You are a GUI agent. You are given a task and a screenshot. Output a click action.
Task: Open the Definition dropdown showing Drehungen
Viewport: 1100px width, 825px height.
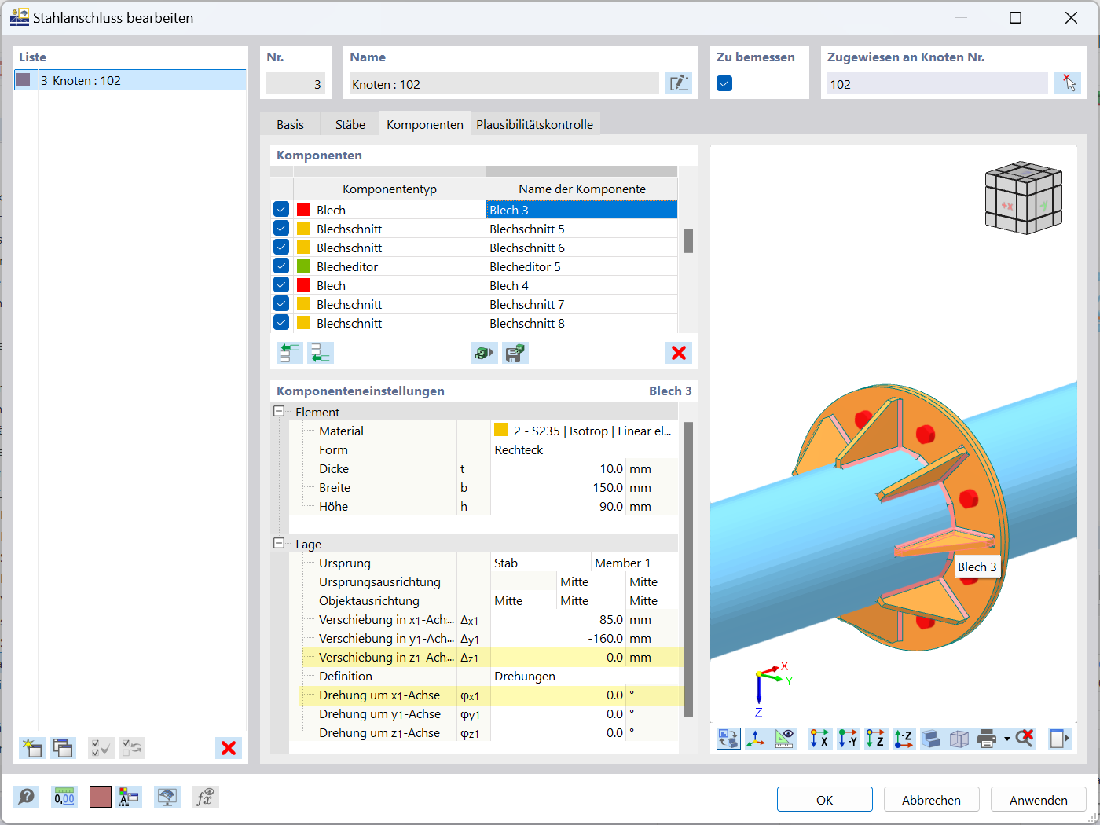pos(584,676)
